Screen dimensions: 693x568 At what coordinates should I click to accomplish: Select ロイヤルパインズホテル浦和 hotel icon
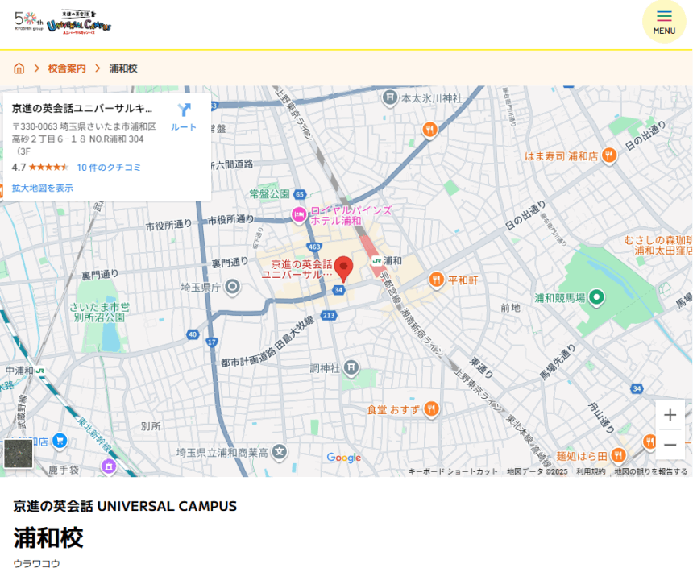(299, 214)
